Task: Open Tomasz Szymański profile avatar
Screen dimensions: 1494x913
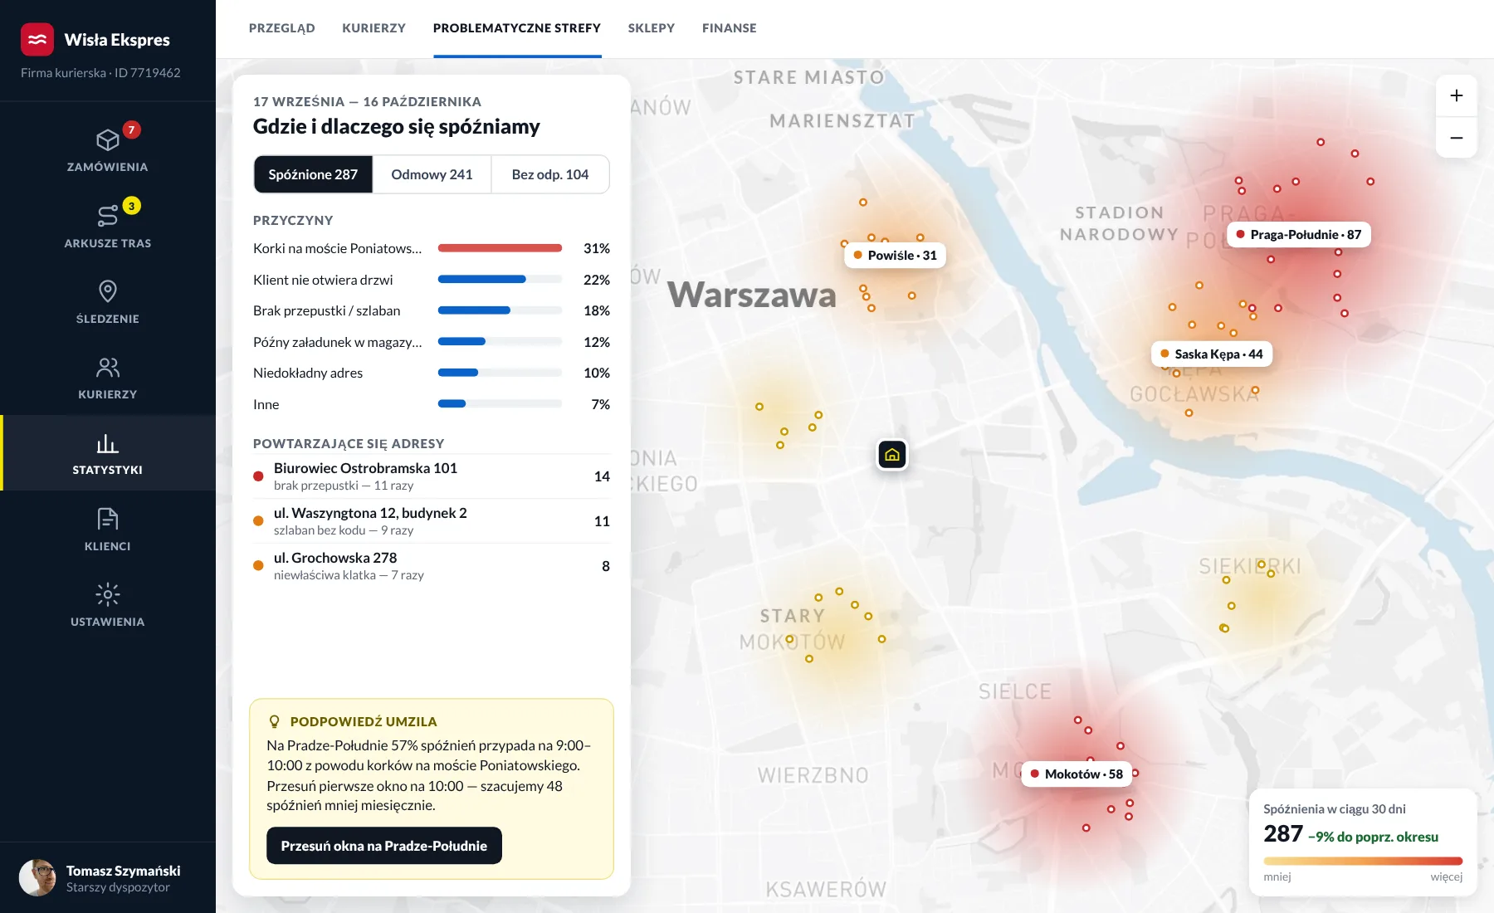Action: click(37, 878)
